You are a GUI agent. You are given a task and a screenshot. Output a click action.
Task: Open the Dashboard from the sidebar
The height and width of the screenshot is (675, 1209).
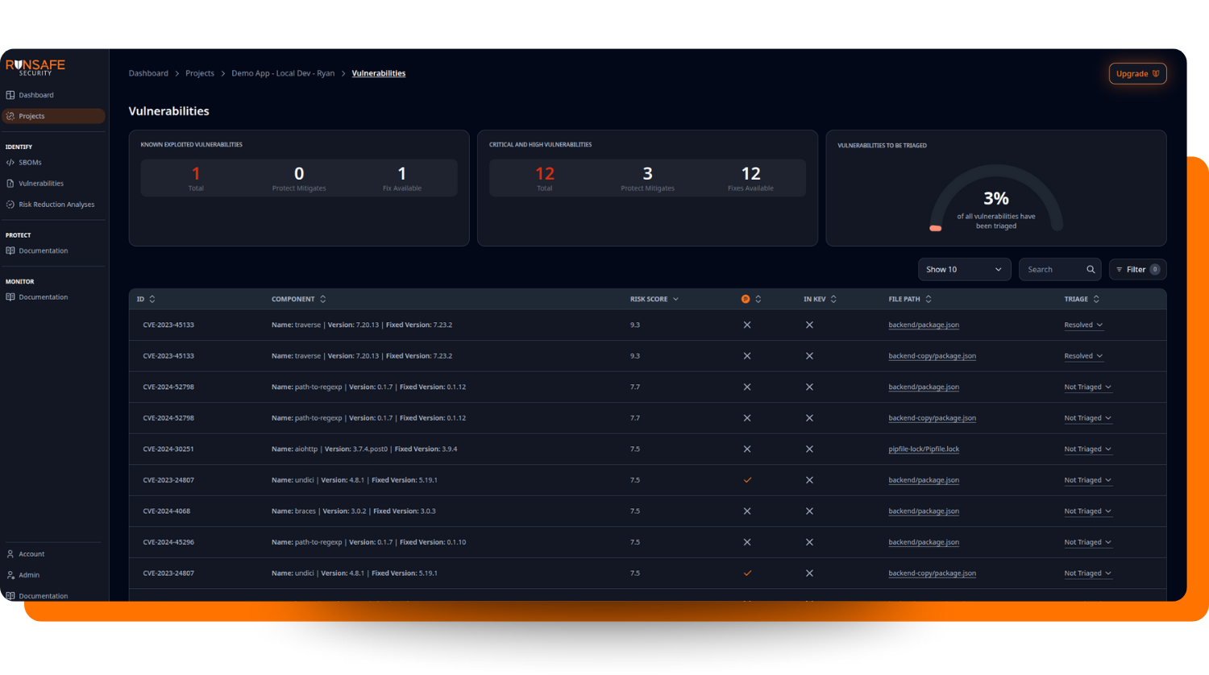[36, 94]
